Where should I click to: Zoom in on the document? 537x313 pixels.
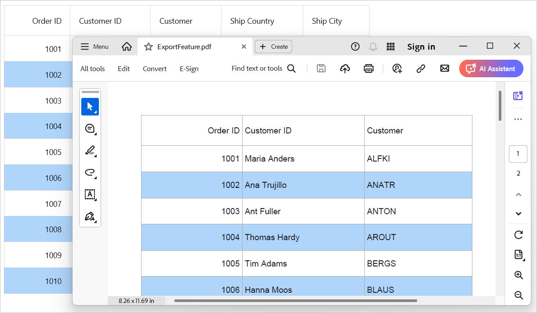[x=519, y=275]
